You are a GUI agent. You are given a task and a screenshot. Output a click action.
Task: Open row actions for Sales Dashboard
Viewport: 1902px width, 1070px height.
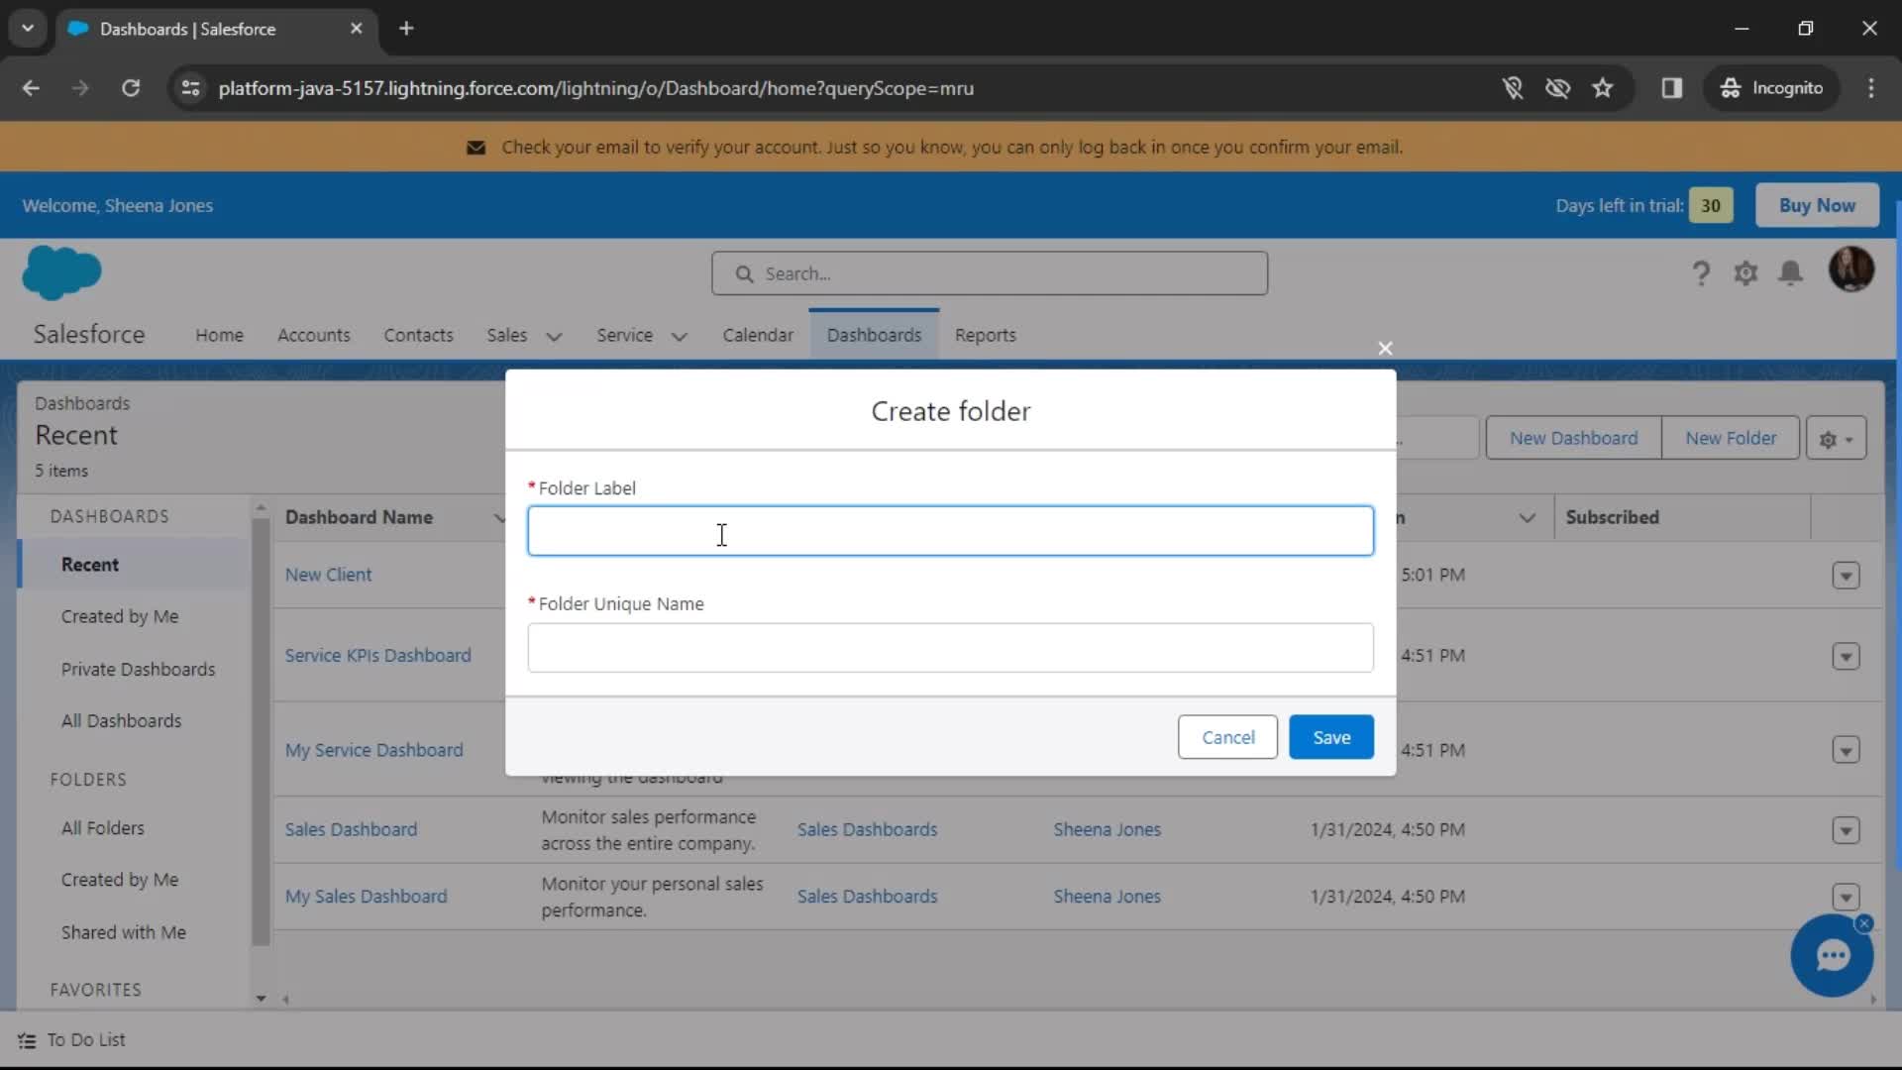(1846, 830)
